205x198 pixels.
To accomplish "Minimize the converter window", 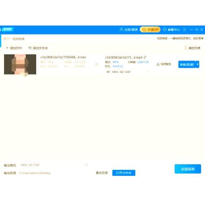I will pyautogui.click(x=191, y=30).
